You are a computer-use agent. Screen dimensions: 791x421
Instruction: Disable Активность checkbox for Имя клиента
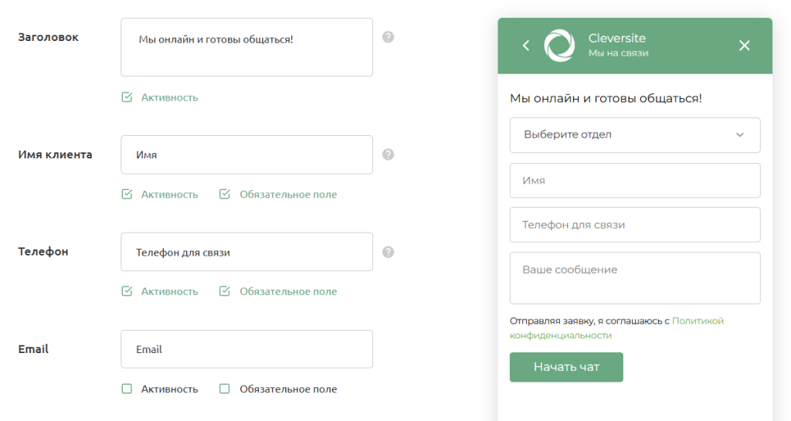[x=127, y=195]
